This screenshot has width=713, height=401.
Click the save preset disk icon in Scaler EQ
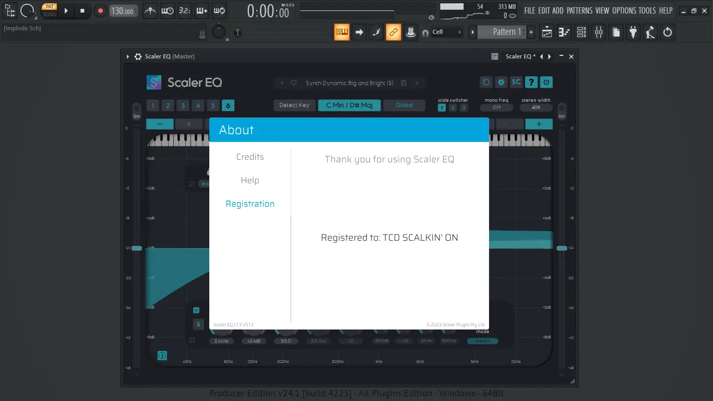coord(405,82)
